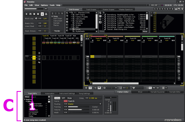This screenshot has width=185, height=122.
Task: Switch to Master Spectrum tab
Action: [x=126, y=10]
